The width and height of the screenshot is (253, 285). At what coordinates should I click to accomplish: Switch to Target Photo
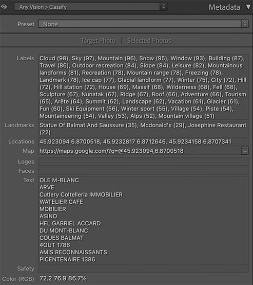(98, 41)
